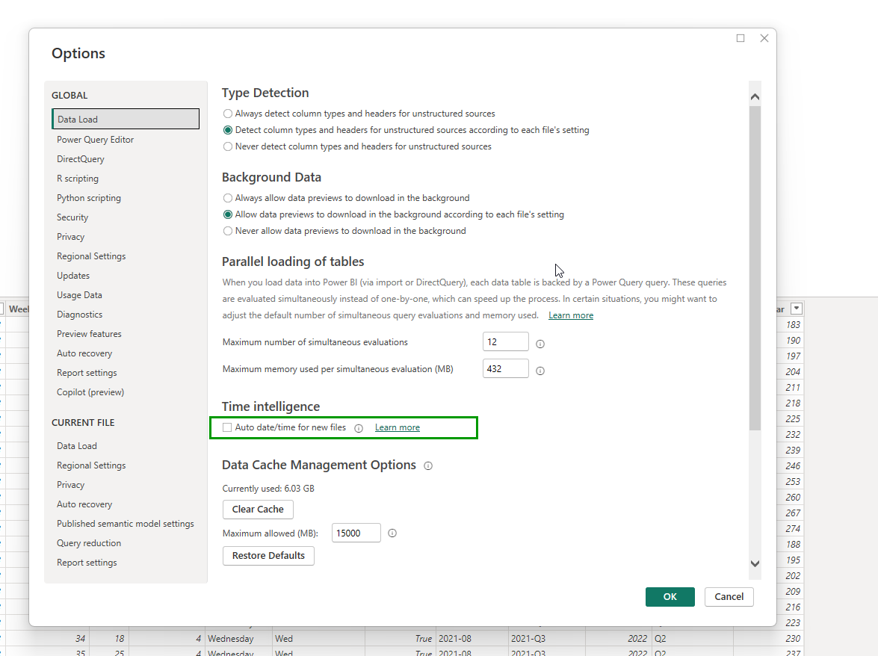Viewport: 878px width, 656px height.
Task: Click info icon beside simultaneous evaluations field
Action: [540, 344]
